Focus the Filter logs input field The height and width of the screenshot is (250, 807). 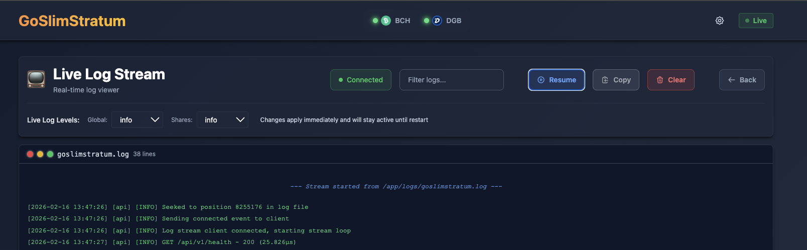(451, 80)
